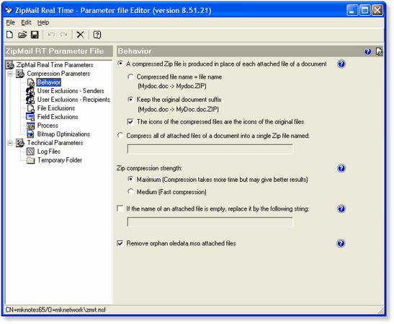Click the New file toolbar icon
Screen dimensions: 394x324
coord(10,35)
